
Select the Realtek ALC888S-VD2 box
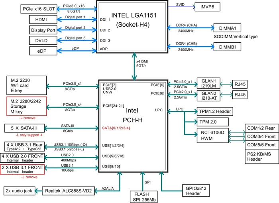[68, 191]
